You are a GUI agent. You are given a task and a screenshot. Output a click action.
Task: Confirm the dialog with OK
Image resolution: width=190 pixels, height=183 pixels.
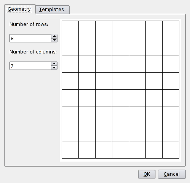point(147,174)
